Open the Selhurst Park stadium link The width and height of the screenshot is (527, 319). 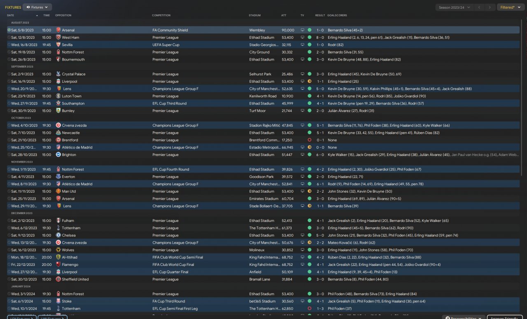tap(260, 74)
